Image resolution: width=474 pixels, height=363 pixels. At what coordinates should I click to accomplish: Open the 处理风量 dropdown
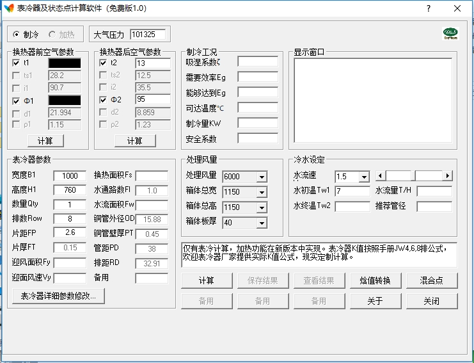click(261, 177)
